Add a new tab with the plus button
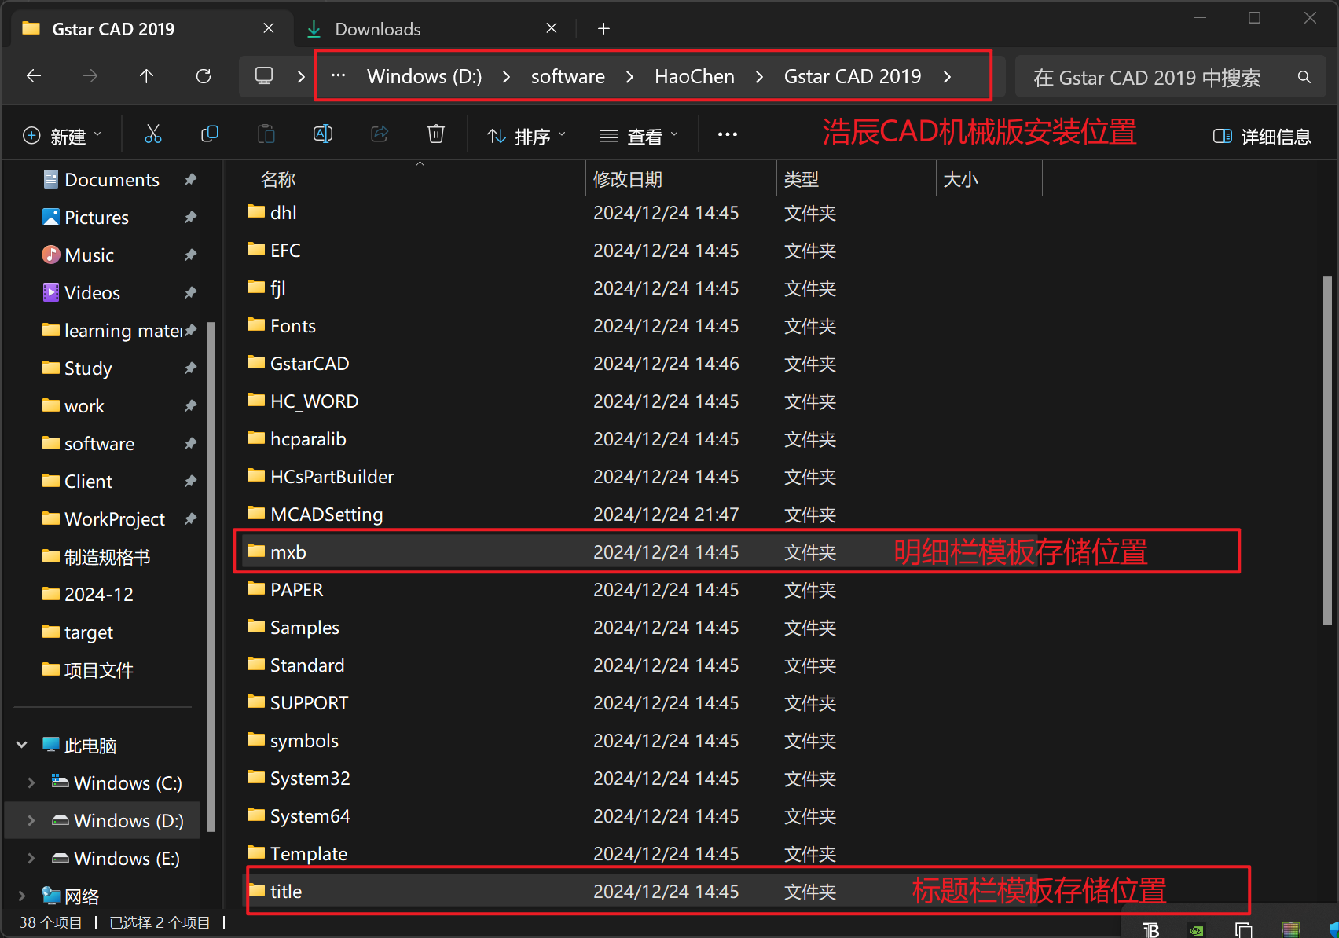 (x=603, y=29)
